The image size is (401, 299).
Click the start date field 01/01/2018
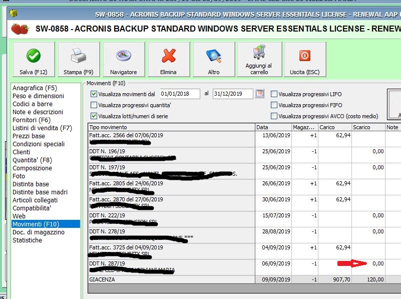pyautogui.click(x=180, y=94)
